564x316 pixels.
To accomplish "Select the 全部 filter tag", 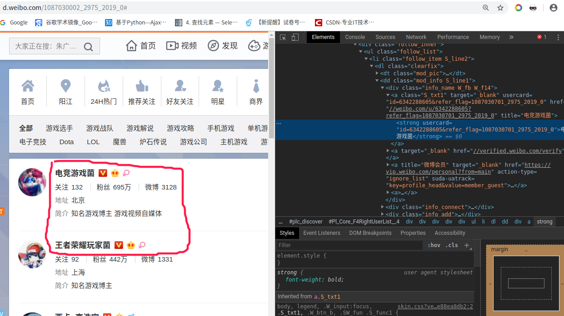I will pos(26,128).
